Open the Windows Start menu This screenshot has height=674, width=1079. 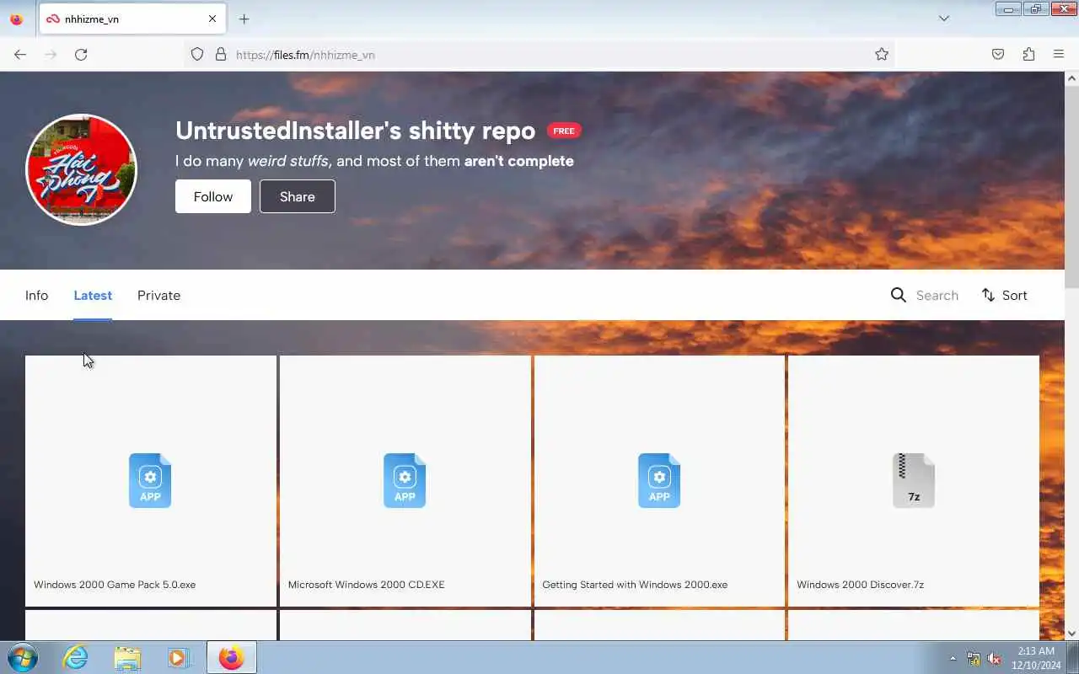pyautogui.click(x=22, y=657)
